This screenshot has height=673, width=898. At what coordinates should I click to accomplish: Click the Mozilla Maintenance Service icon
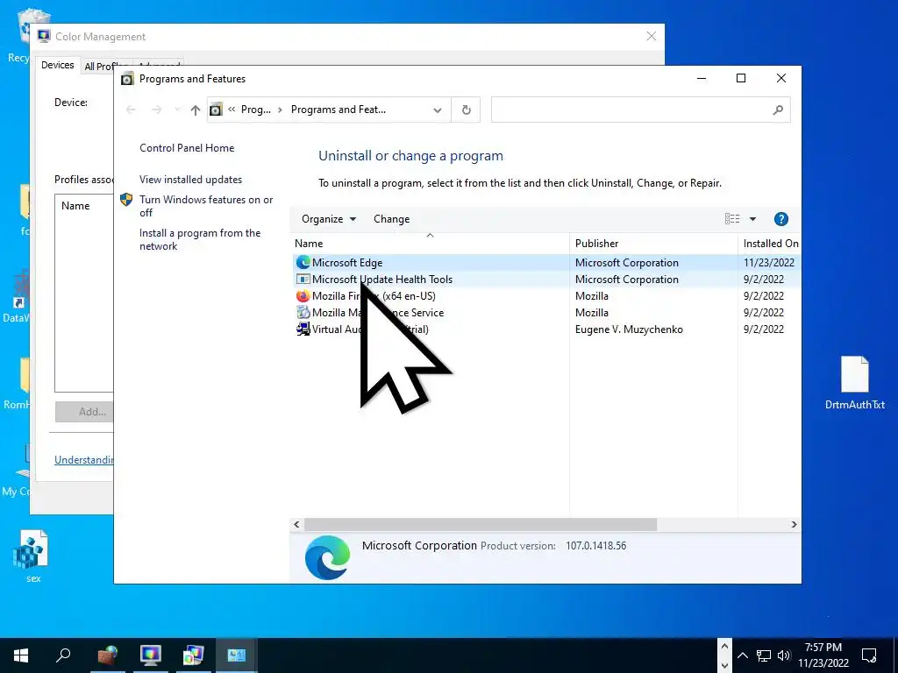(x=303, y=313)
